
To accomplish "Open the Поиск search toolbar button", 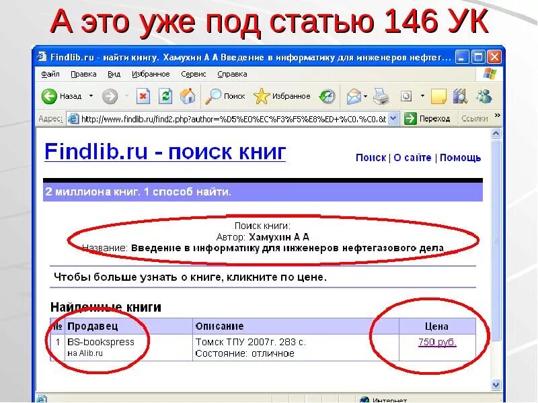I will 225,96.
